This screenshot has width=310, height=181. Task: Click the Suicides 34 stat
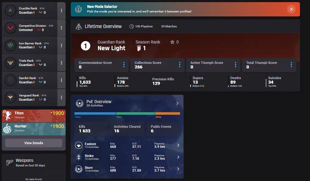274,82
